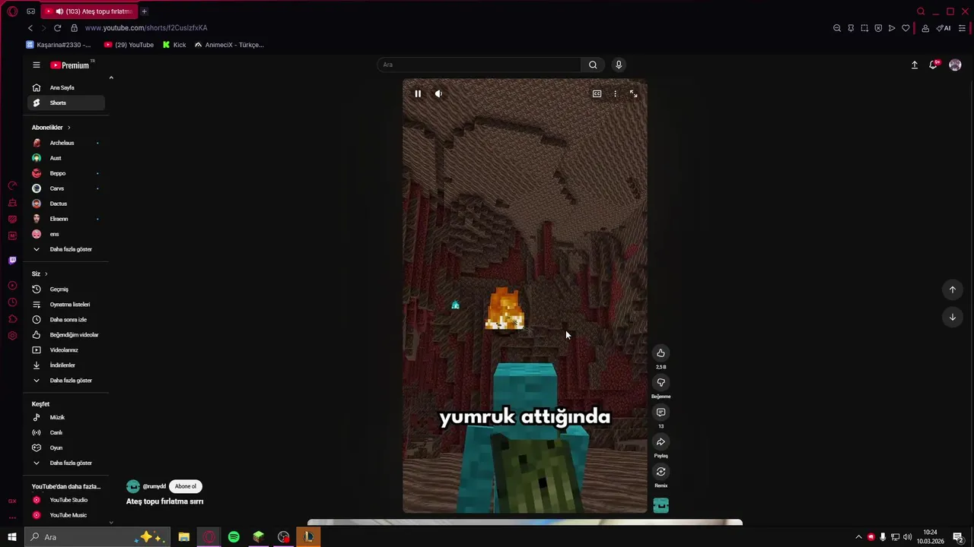Screen dimensions: 974x547
Task: Open the Short's three-dot options menu
Action: [615, 93]
